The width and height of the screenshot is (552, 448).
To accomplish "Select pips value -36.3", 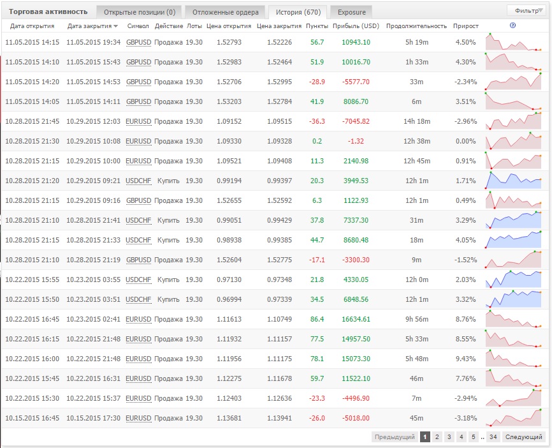I will (x=317, y=121).
